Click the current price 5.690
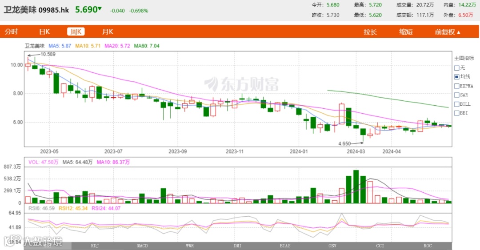Viewport: 480px width, 250px height. point(86,10)
